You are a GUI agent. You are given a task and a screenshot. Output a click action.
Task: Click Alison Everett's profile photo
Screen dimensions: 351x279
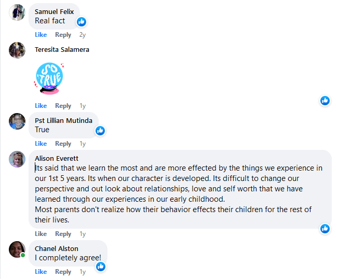[x=17, y=159]
